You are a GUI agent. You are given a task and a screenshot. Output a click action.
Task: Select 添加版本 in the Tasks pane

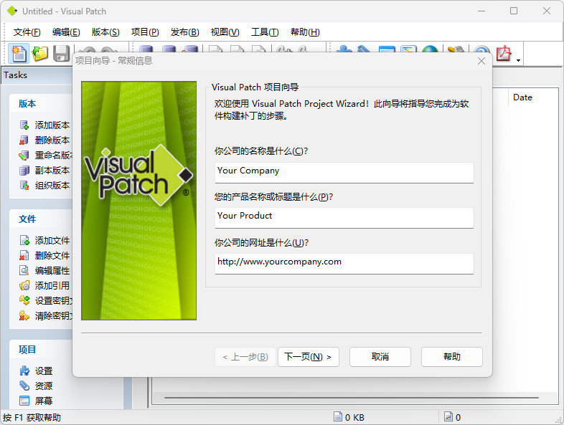[44, 125]
